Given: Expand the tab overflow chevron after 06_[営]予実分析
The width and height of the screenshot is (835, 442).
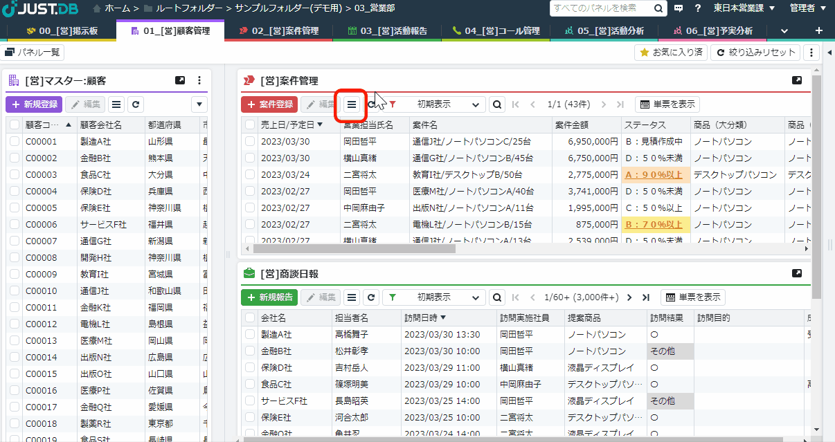Looking at the screenshot, I should (x=784, y=30).
